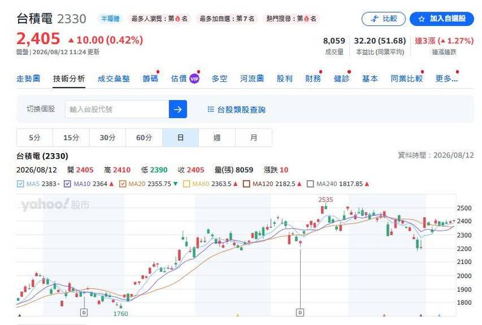
Task: Open the 基本 tab
Action: coord(370,79)
